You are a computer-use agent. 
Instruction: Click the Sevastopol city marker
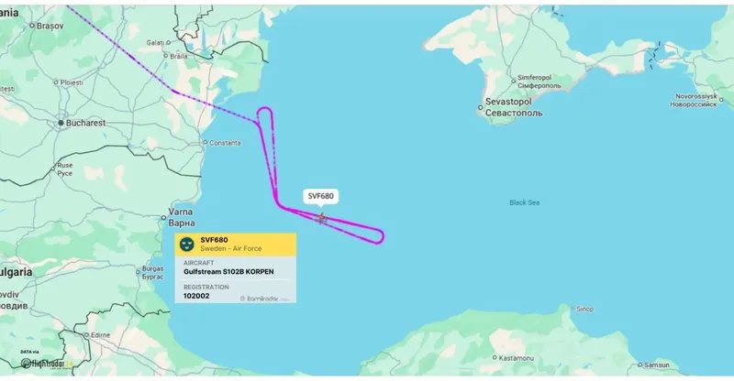click(x=480, y=107)
